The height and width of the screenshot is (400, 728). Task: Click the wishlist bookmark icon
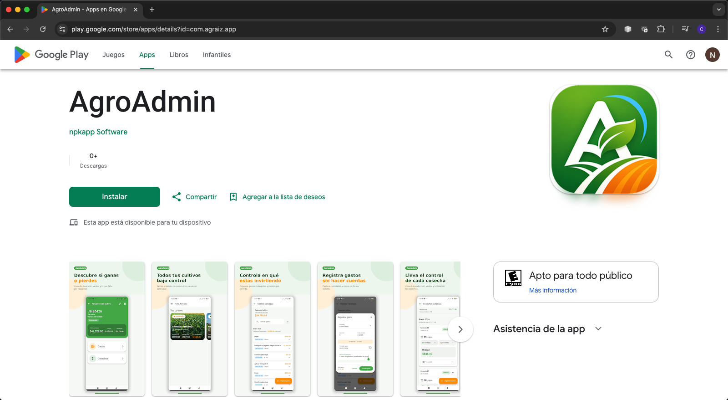[233, 197]
